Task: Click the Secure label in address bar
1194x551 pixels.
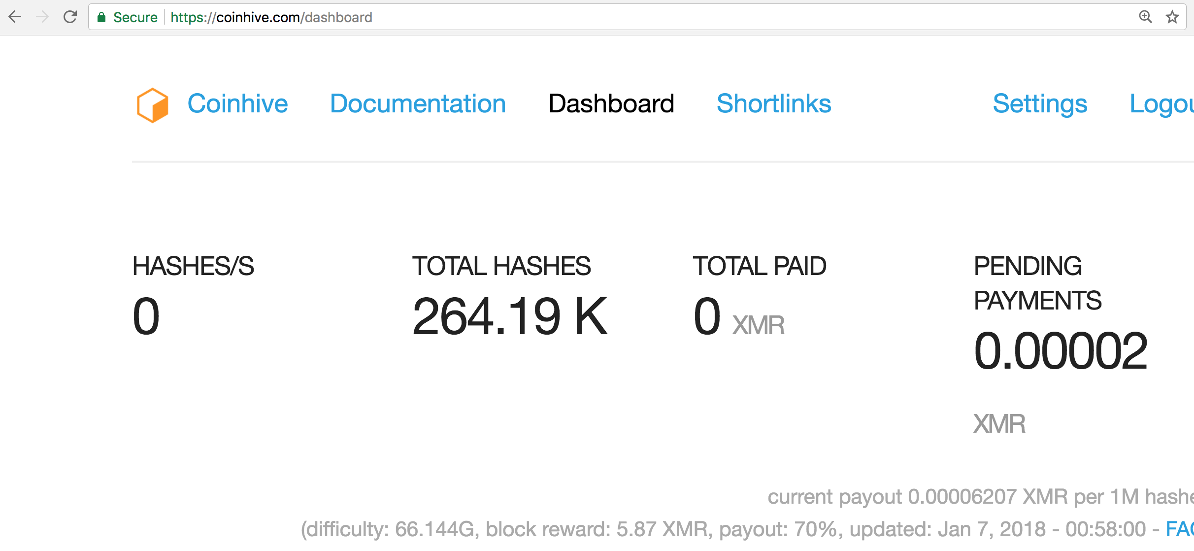Action: (x=135, y=18)
